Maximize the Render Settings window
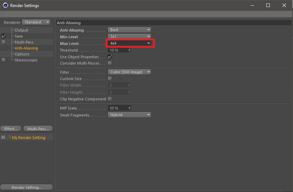The image size is (293, 192). point(268,5)
